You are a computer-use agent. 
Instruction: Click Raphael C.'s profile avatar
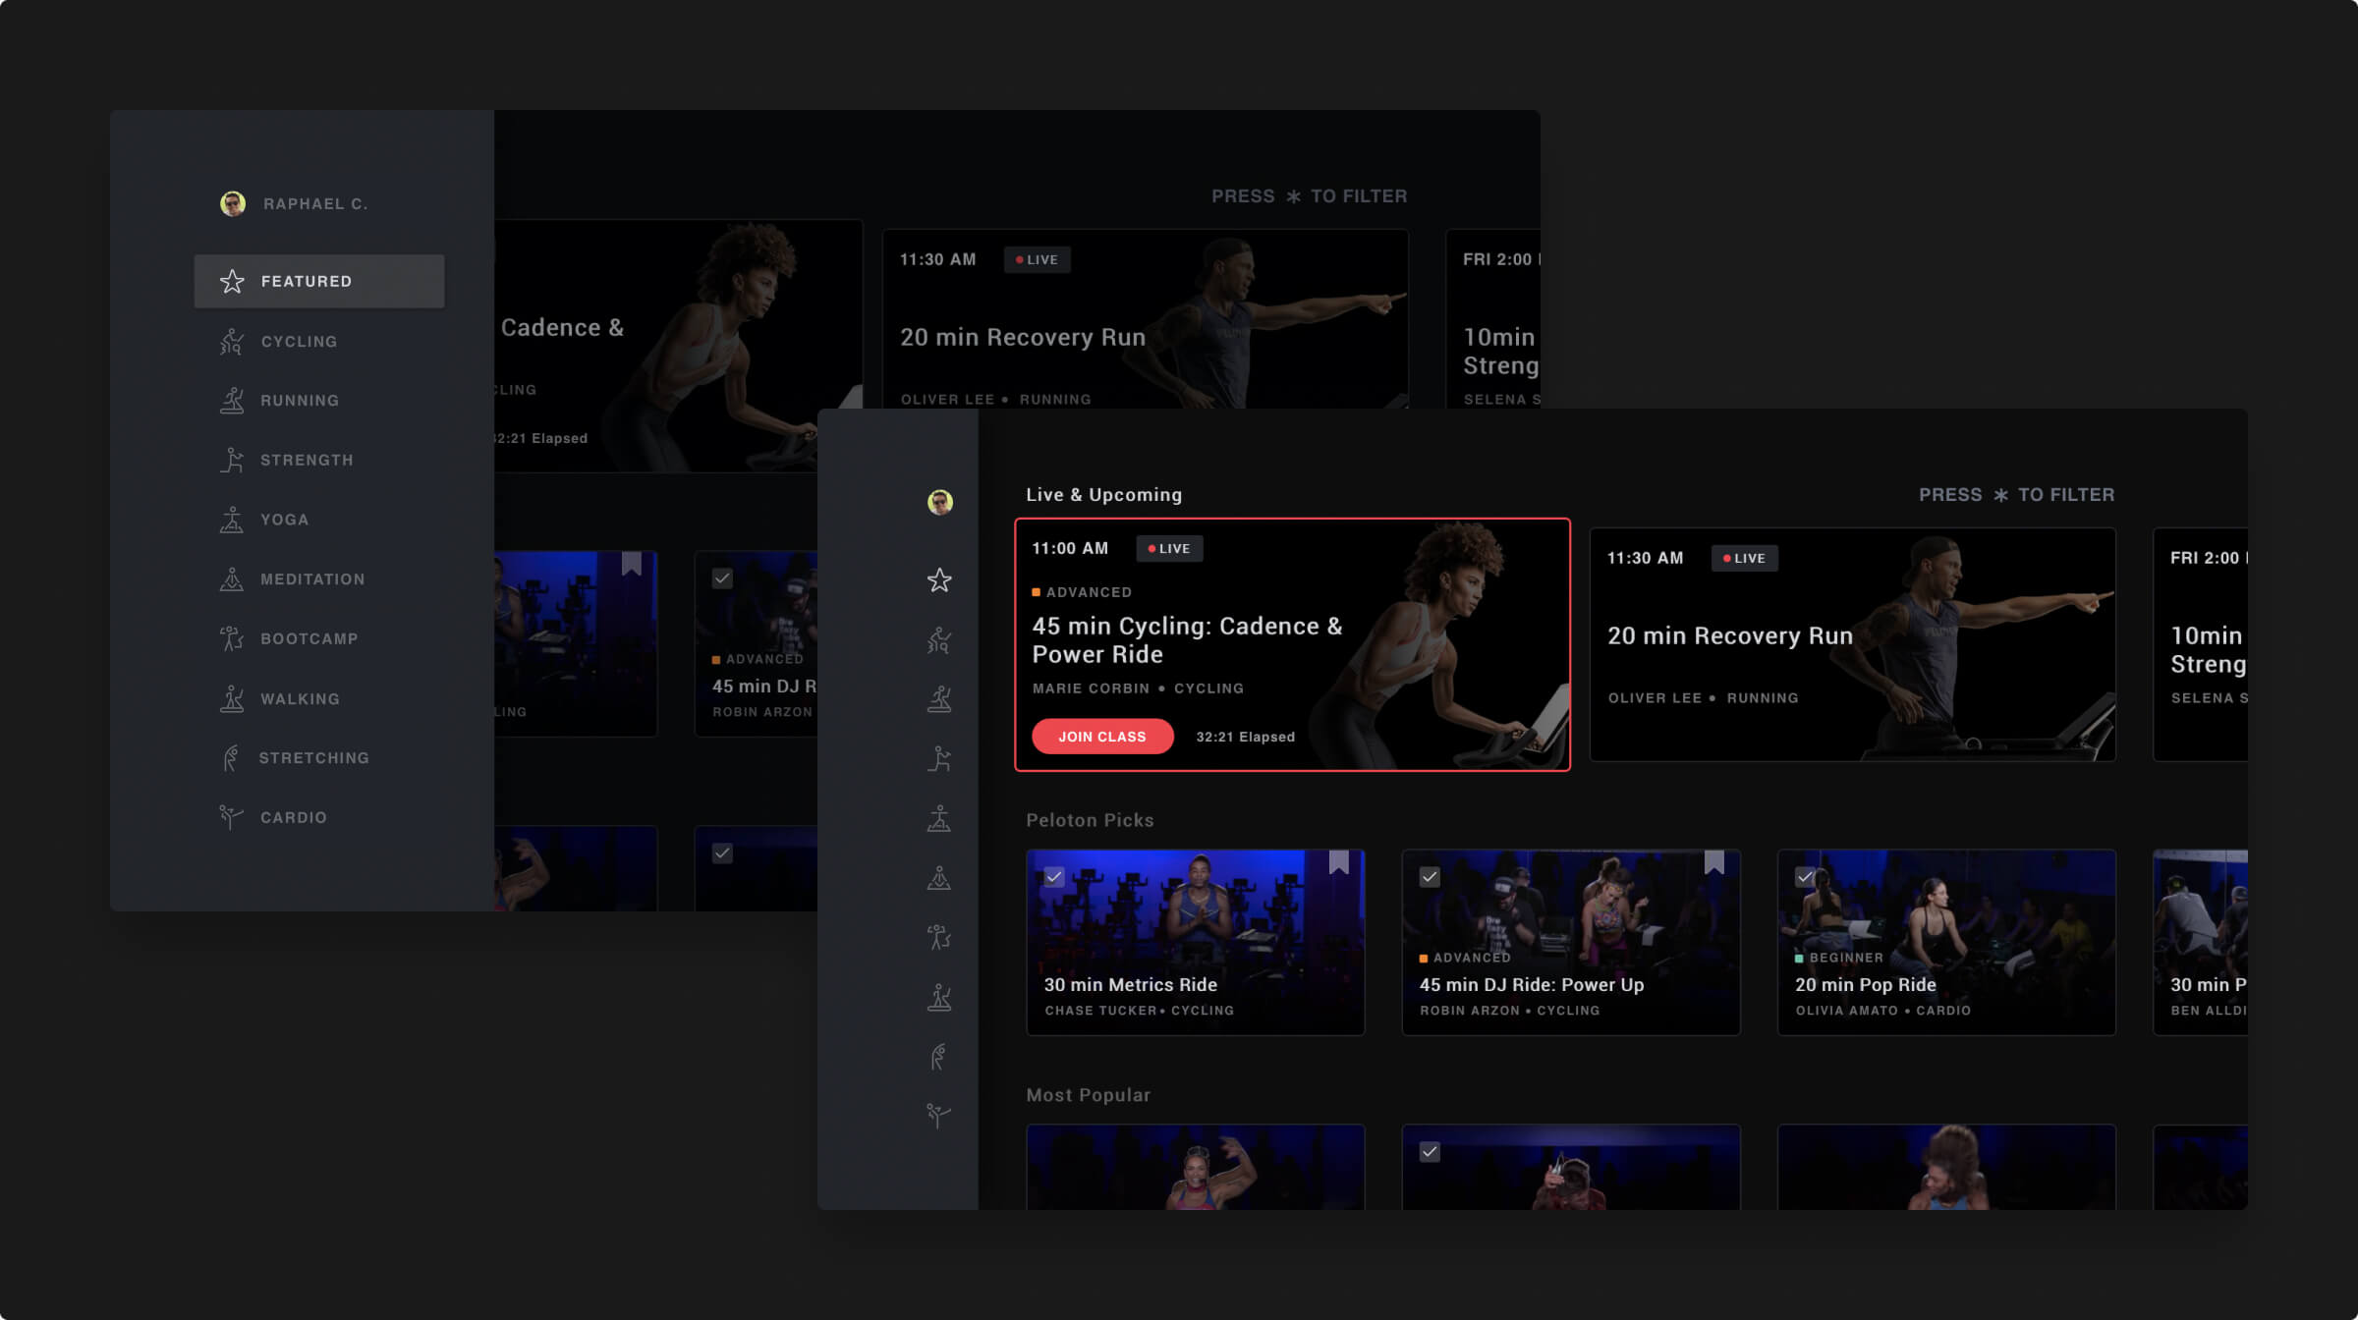[234, 203]
